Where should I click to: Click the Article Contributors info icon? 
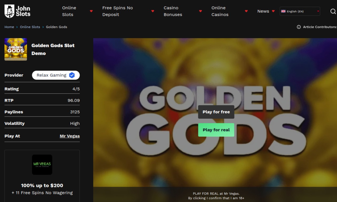[x=299, y=27]
